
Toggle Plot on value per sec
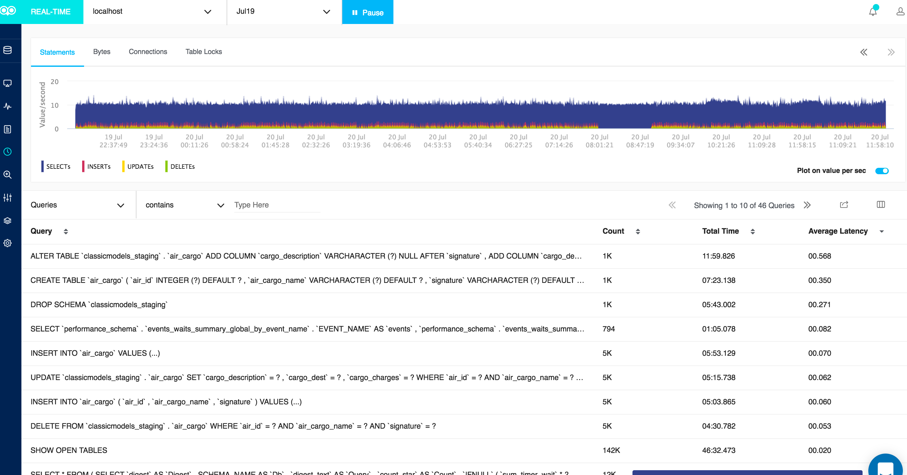[882, 171]
